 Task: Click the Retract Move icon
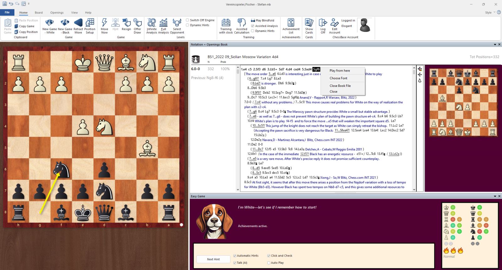pos(78,26)
